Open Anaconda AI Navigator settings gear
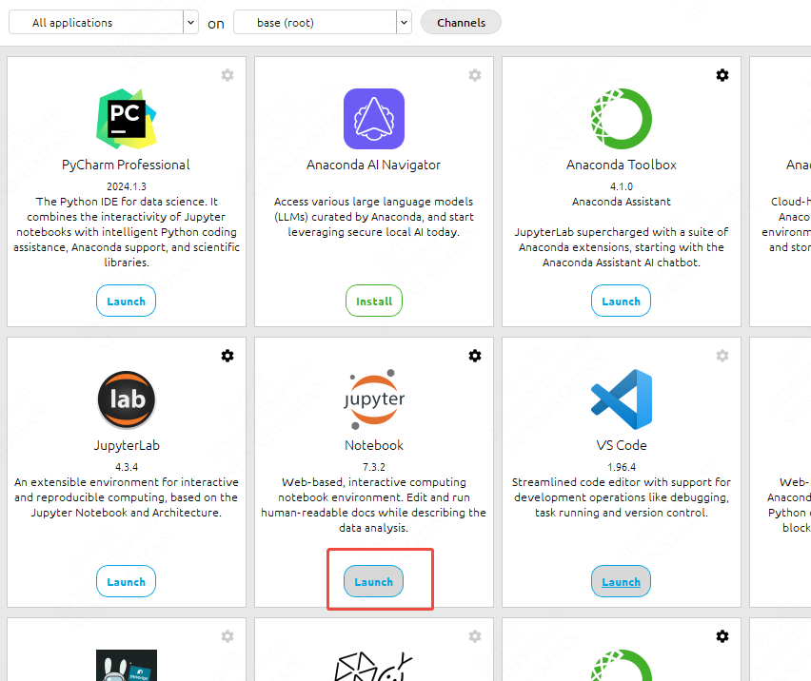The height and width of the screenshot is (681, 811). tap(475, 75)
